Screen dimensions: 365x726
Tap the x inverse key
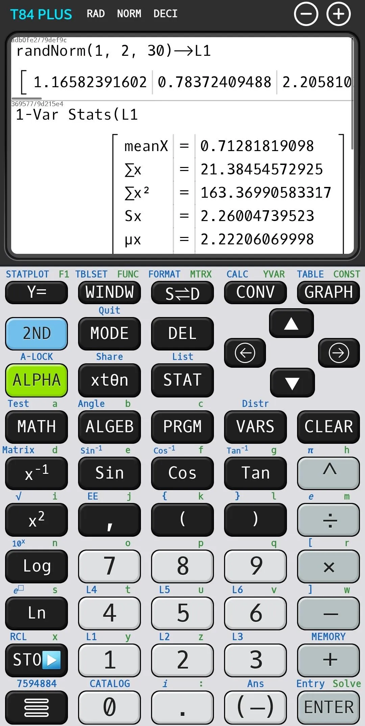(36, 473)
